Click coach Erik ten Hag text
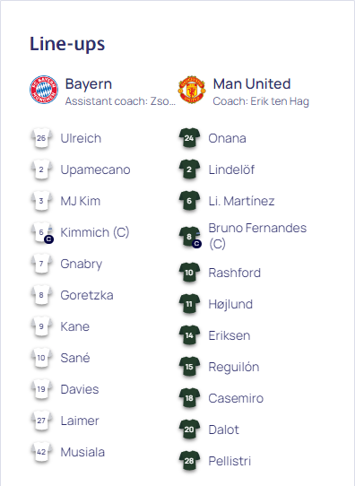Image resolution: width=355 pixels, height=486 pixels. click(x=261, y=101)
